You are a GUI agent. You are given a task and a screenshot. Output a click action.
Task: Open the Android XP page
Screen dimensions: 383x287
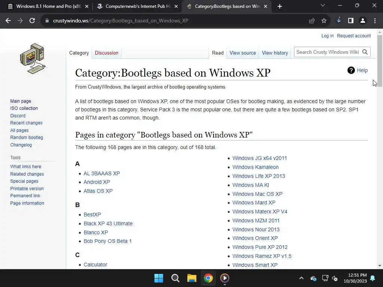[x=97, y=182]
